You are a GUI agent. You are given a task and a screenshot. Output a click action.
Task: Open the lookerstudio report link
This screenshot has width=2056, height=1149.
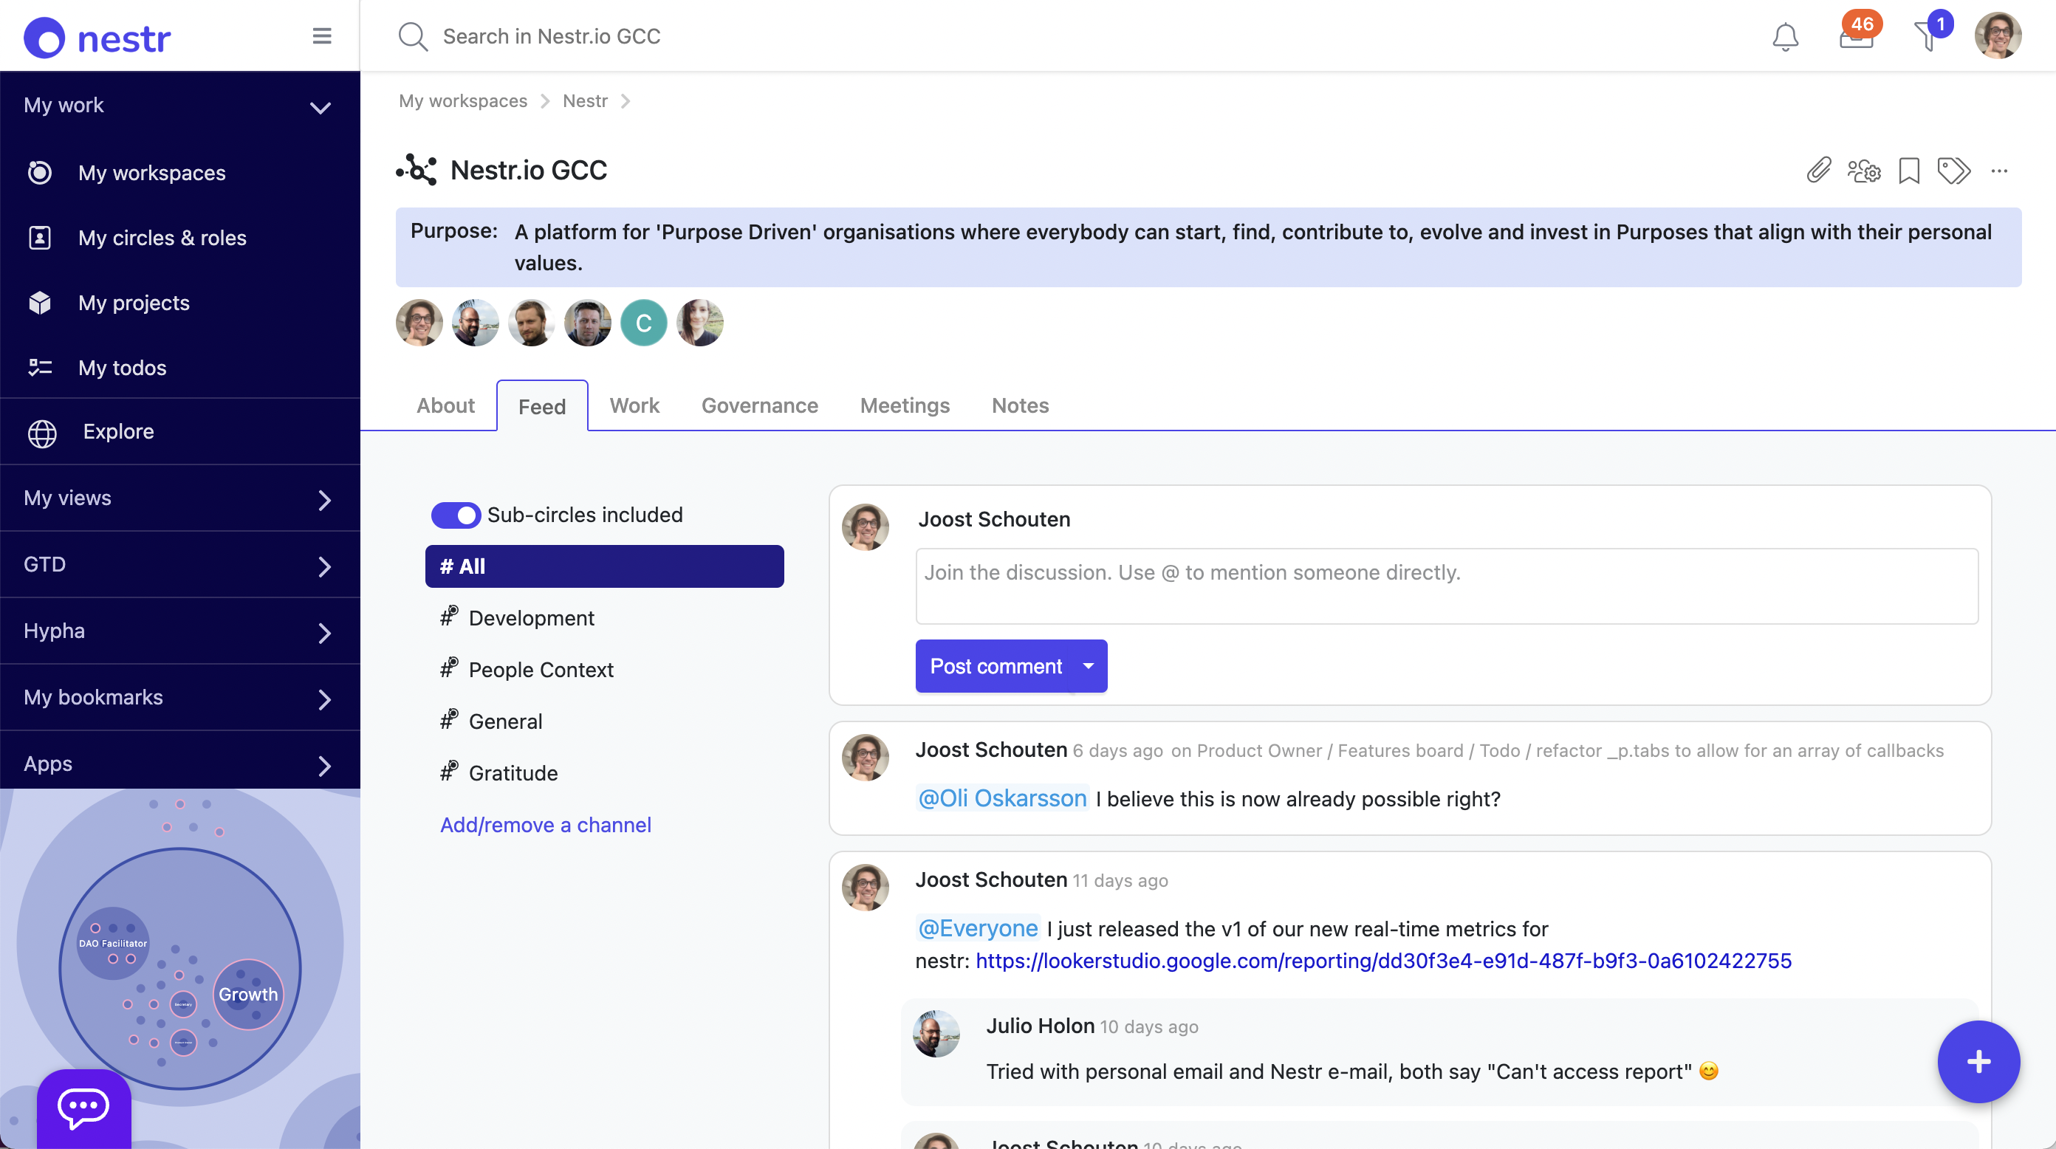click(x=1383, y=961)
